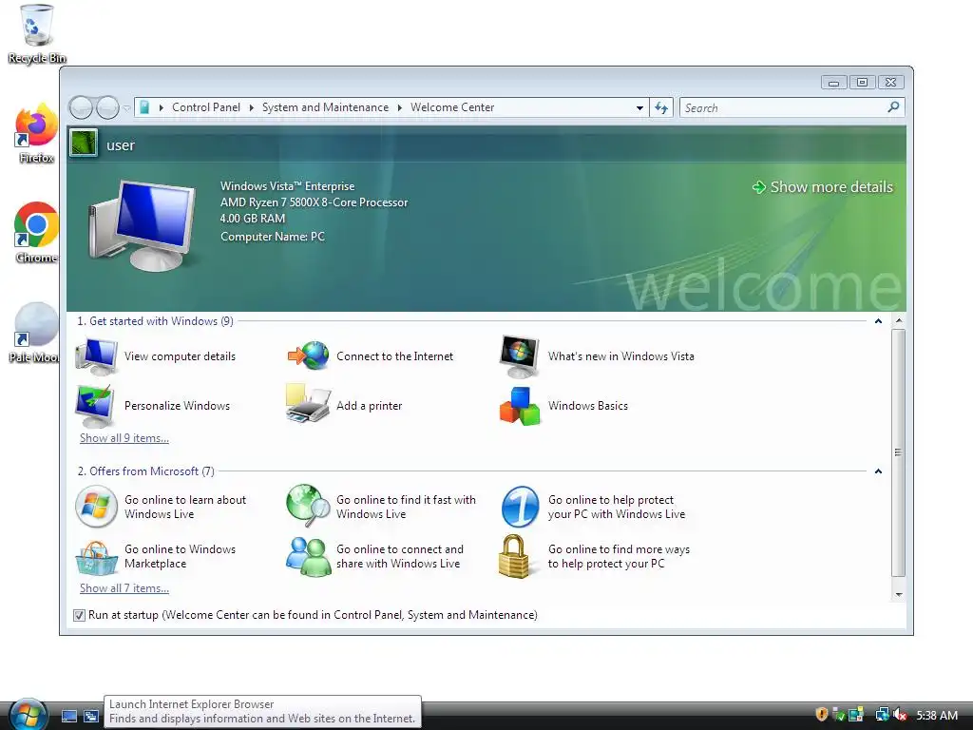
Task: Open the address bar history dropdown arrow
Action: (639, 108)
